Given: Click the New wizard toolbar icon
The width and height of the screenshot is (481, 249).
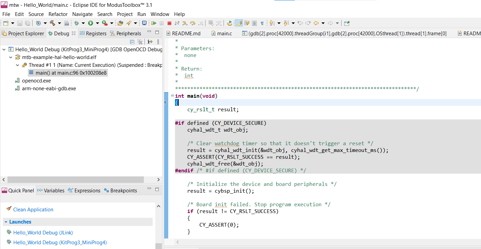Looking at the screenshot, I should (6, 23).
